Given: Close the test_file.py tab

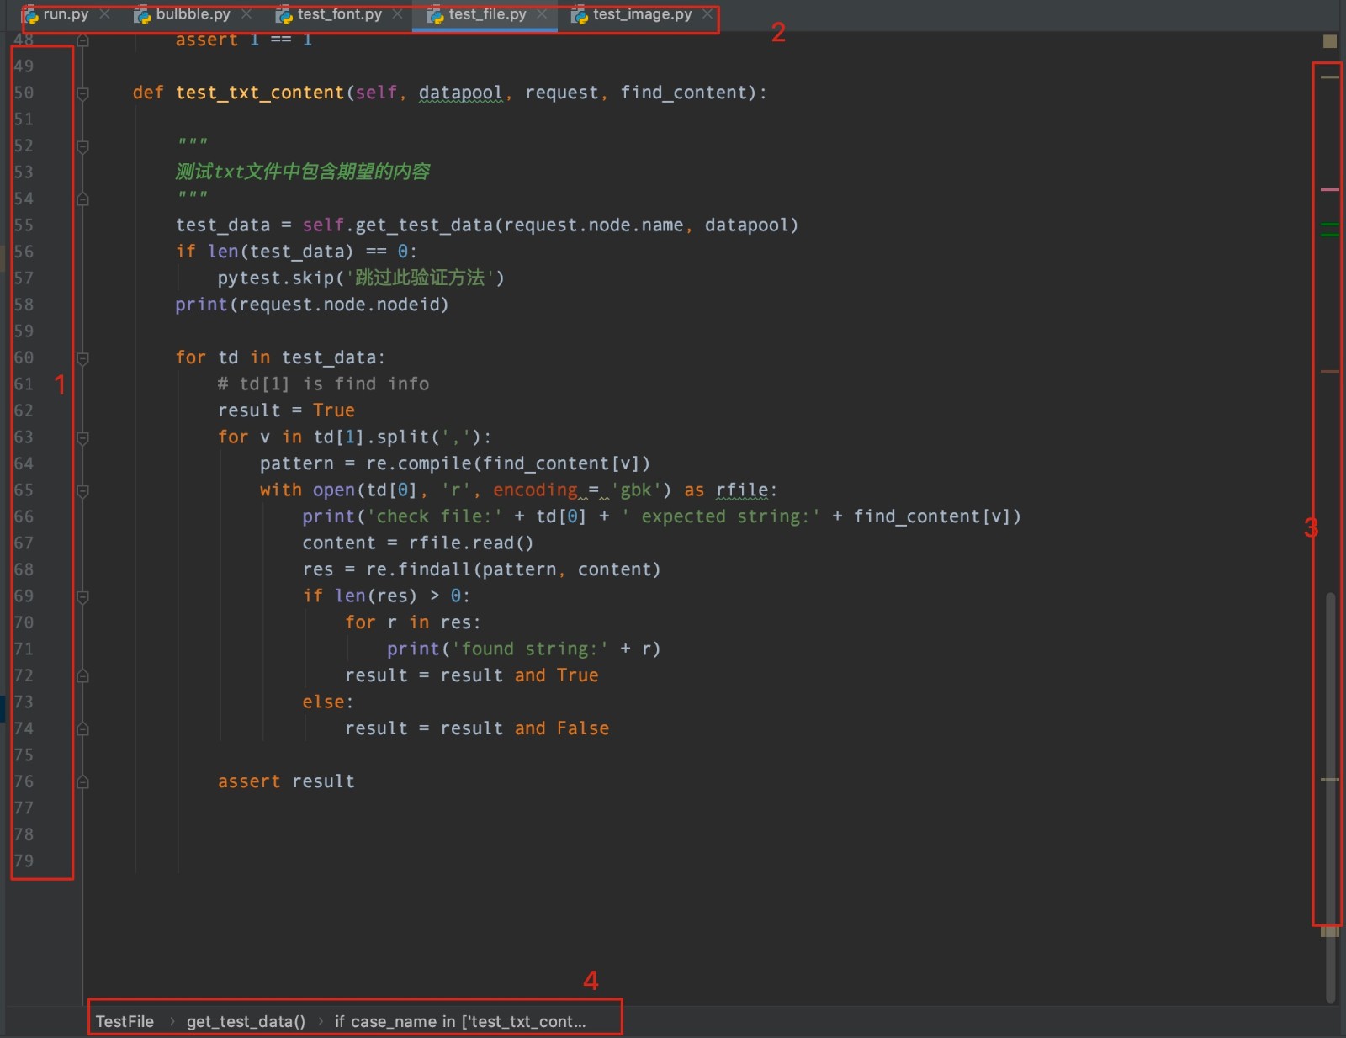Looking at the screenshot, I should [542, 14].
